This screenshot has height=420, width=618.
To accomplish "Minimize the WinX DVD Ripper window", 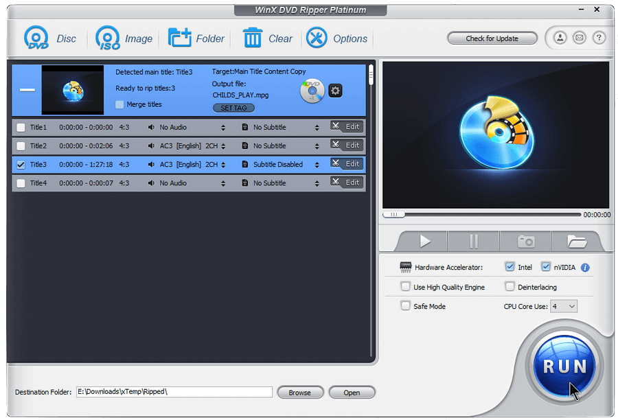I will click(x=581, y=10).
